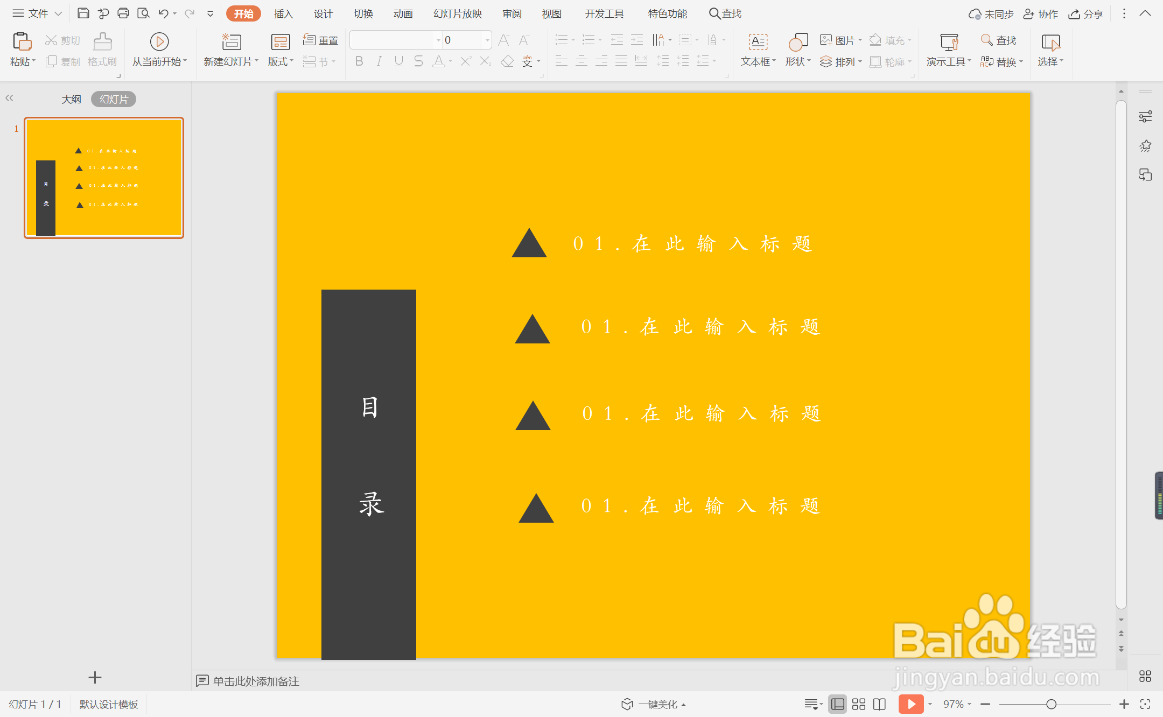Click the Presentation Tools icon

pyautogui.click(x=949, y=42)
